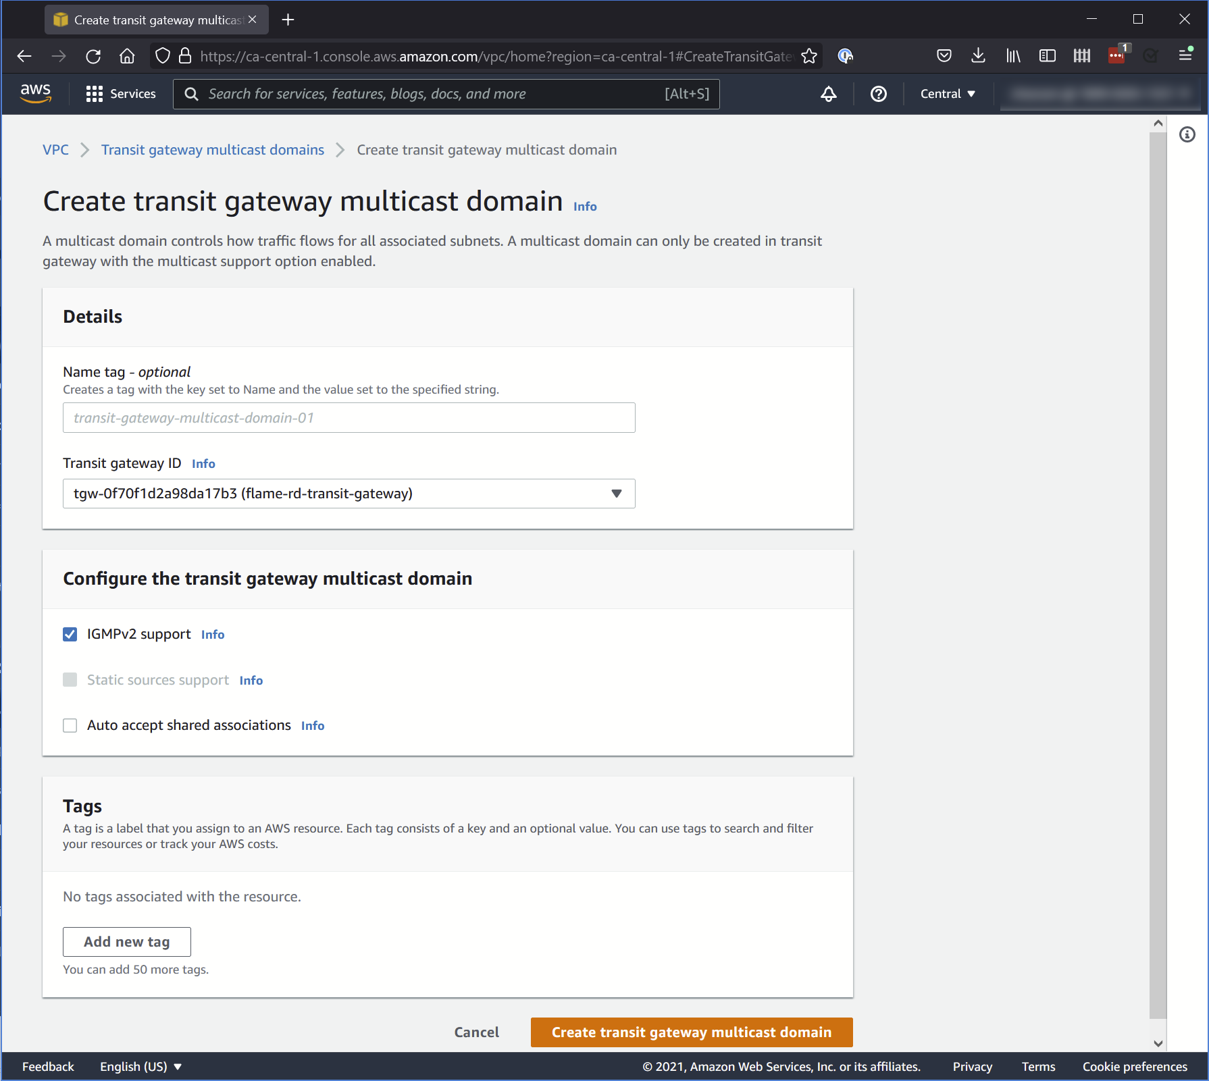
Task: Click the Name tag input field
Action: 349,417
